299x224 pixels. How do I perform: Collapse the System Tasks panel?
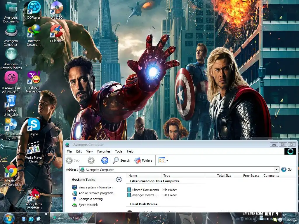pyautogui.click(x=119, y=180)
